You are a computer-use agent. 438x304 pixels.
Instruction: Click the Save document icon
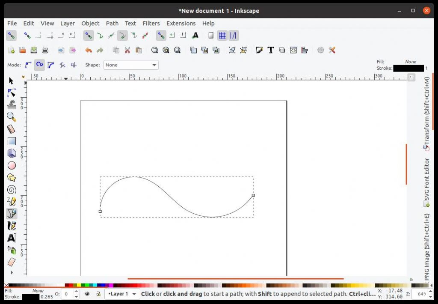point(34,50)
